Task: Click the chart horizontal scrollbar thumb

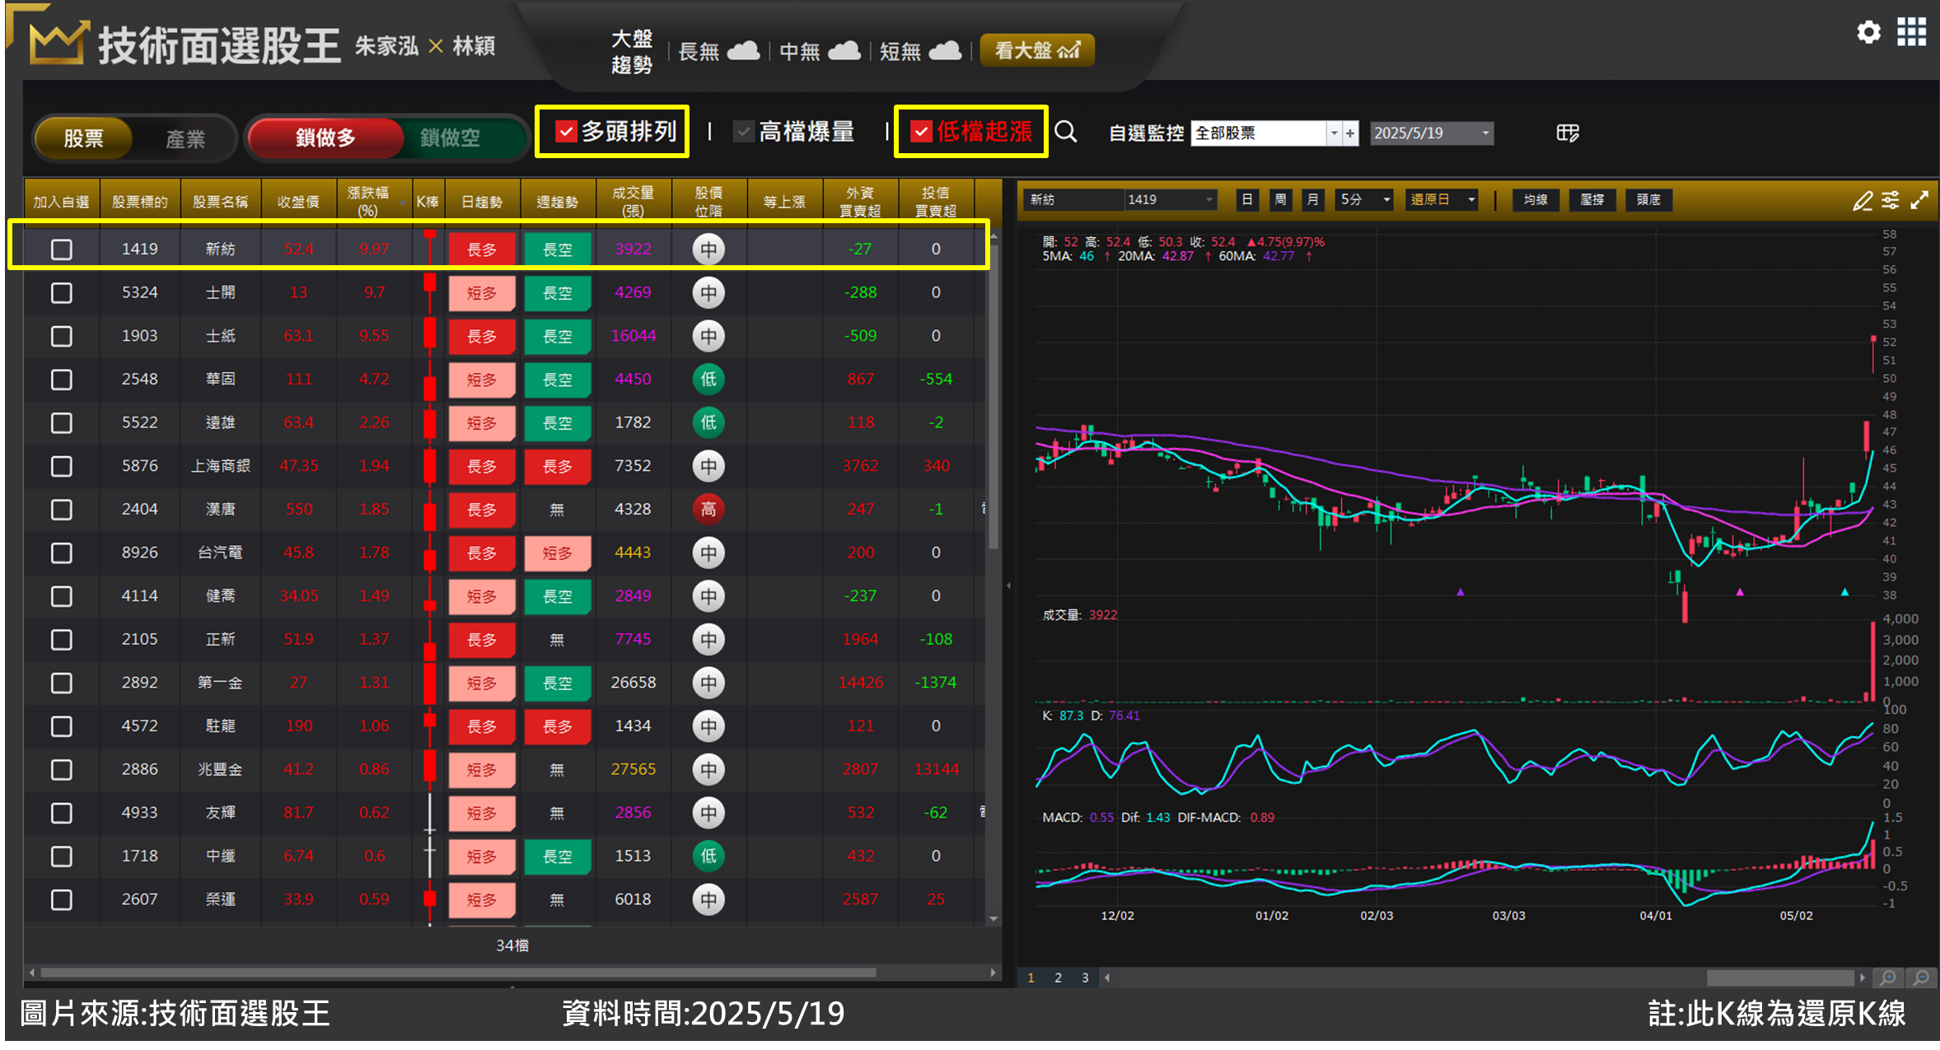Action: [x=1780, y=978]
